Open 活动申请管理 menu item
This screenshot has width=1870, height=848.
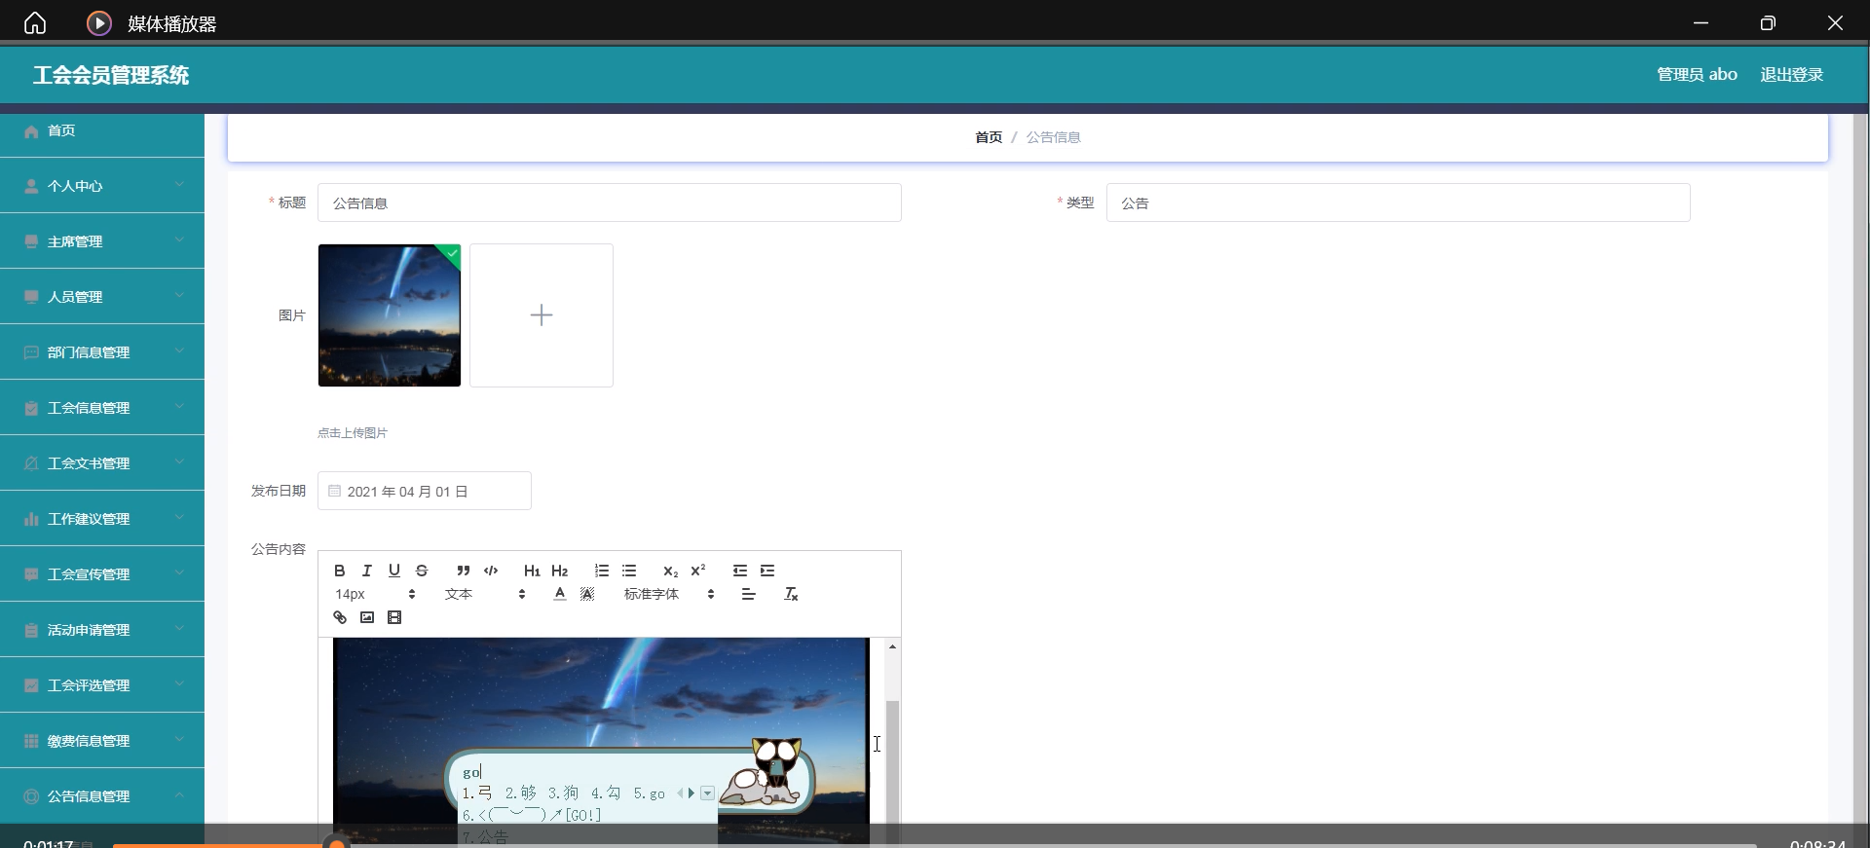point(102,630)
